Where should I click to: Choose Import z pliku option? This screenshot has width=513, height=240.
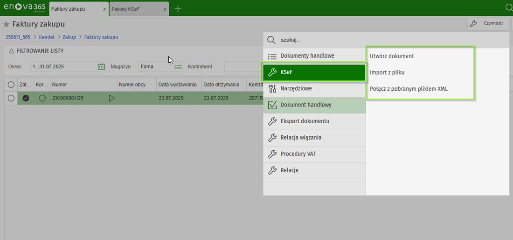[387, 73]
